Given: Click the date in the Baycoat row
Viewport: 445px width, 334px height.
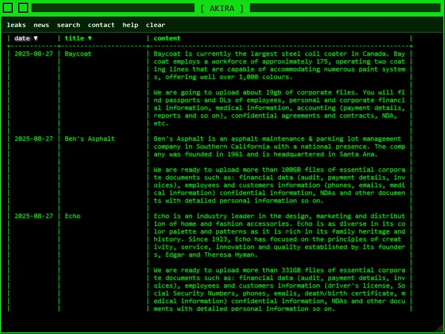Looking at the screenshot, I should pos(34,54).
